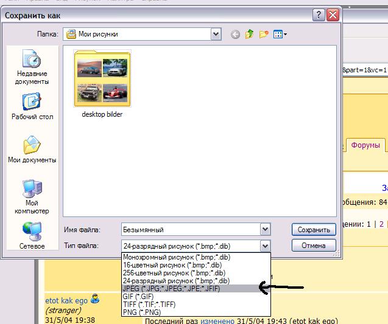388x324 pixels.
Task: Select Мой компьютер in sidebar
Action: pos(32,196)
